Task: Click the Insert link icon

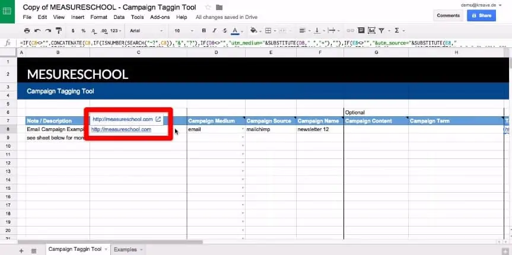Action: tap(350, 31)
